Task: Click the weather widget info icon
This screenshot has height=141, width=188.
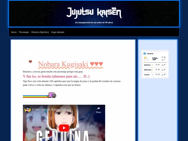Action: [145, 54]
